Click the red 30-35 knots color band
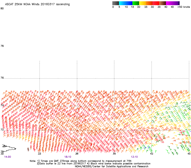This screenshot has width=191, height=168. (156, 3)
